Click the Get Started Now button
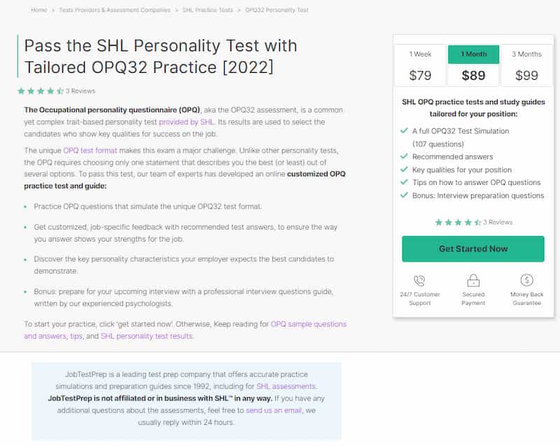Image resolution: width=560 pixels, height=446 pixels. point(473,249)
